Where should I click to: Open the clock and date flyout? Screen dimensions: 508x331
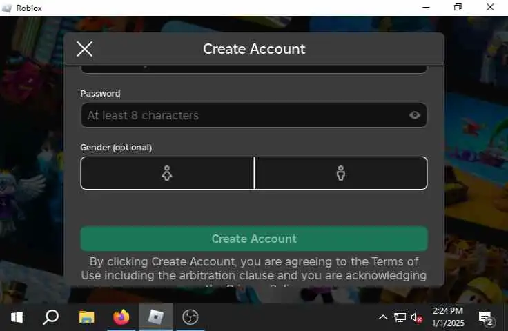coord(448,317)
